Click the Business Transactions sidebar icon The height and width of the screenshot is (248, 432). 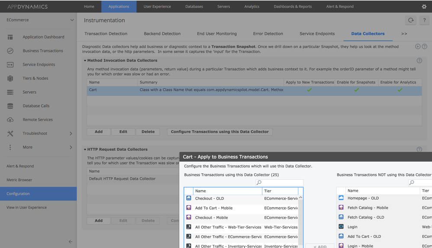click(x=10, y=51)
